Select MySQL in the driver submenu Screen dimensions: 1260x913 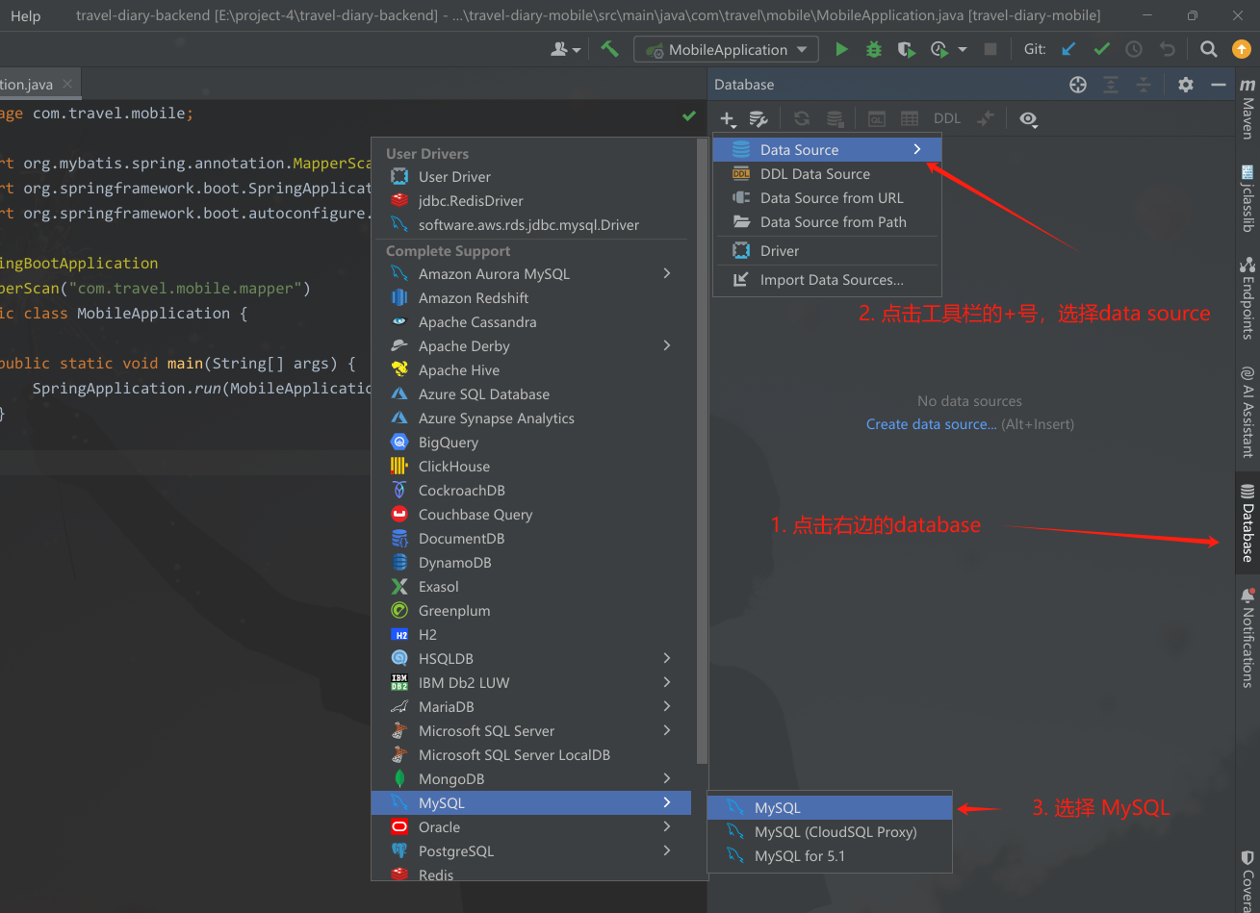tap(830, 808)
